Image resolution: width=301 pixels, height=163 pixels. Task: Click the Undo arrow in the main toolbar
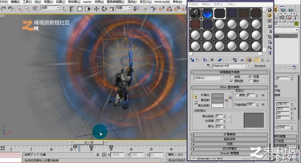3,9
